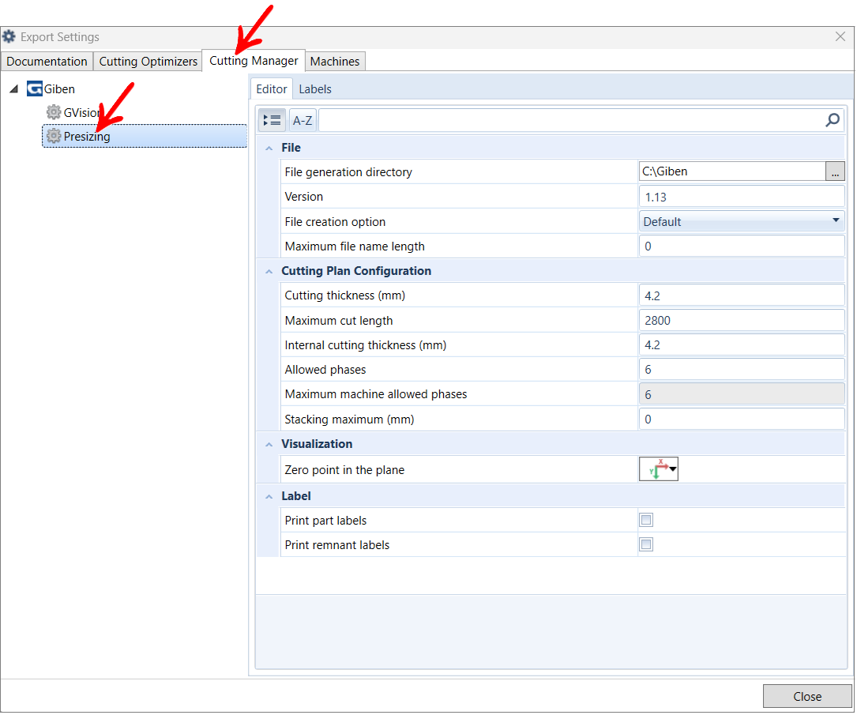Image resolution: width=857 pixels, height=715 pixels.
Task: Click the File section header text
Action: point(291,148)
